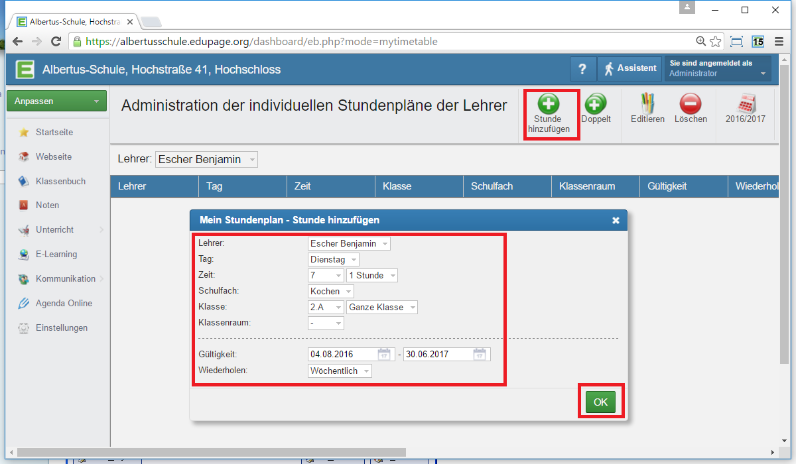The width and height of the screenshot is (796, 464).
Task: Click the red Löschen icon
Action: tap(691, 104)
